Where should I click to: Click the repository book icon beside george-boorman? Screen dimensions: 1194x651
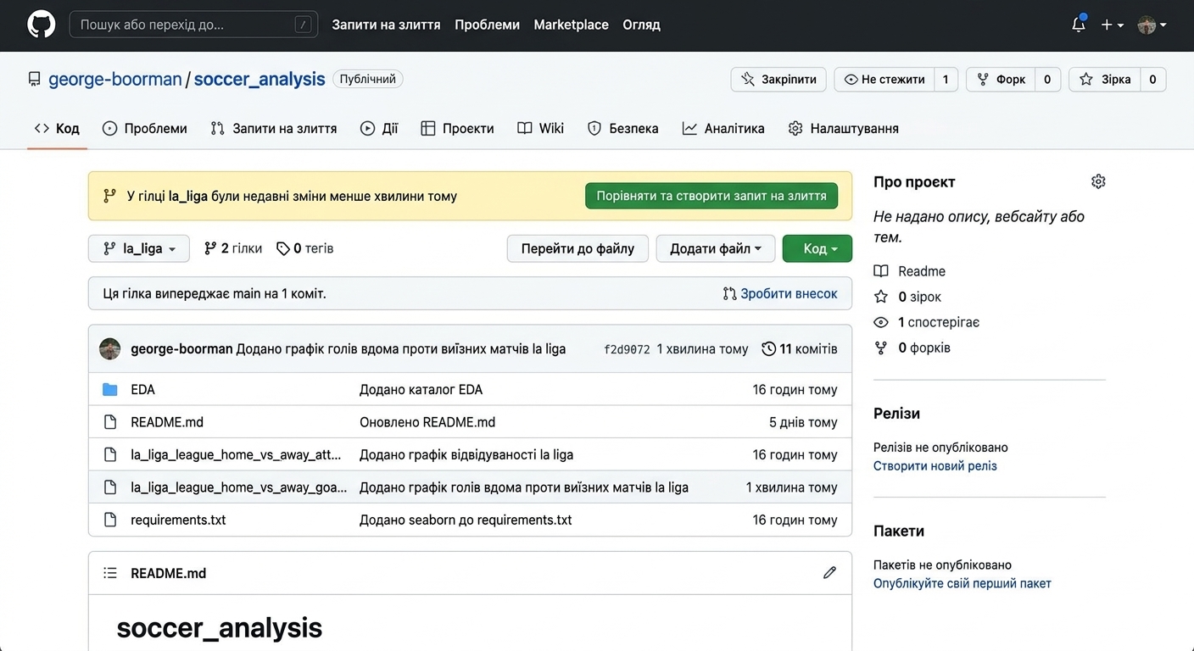point(34,79)
